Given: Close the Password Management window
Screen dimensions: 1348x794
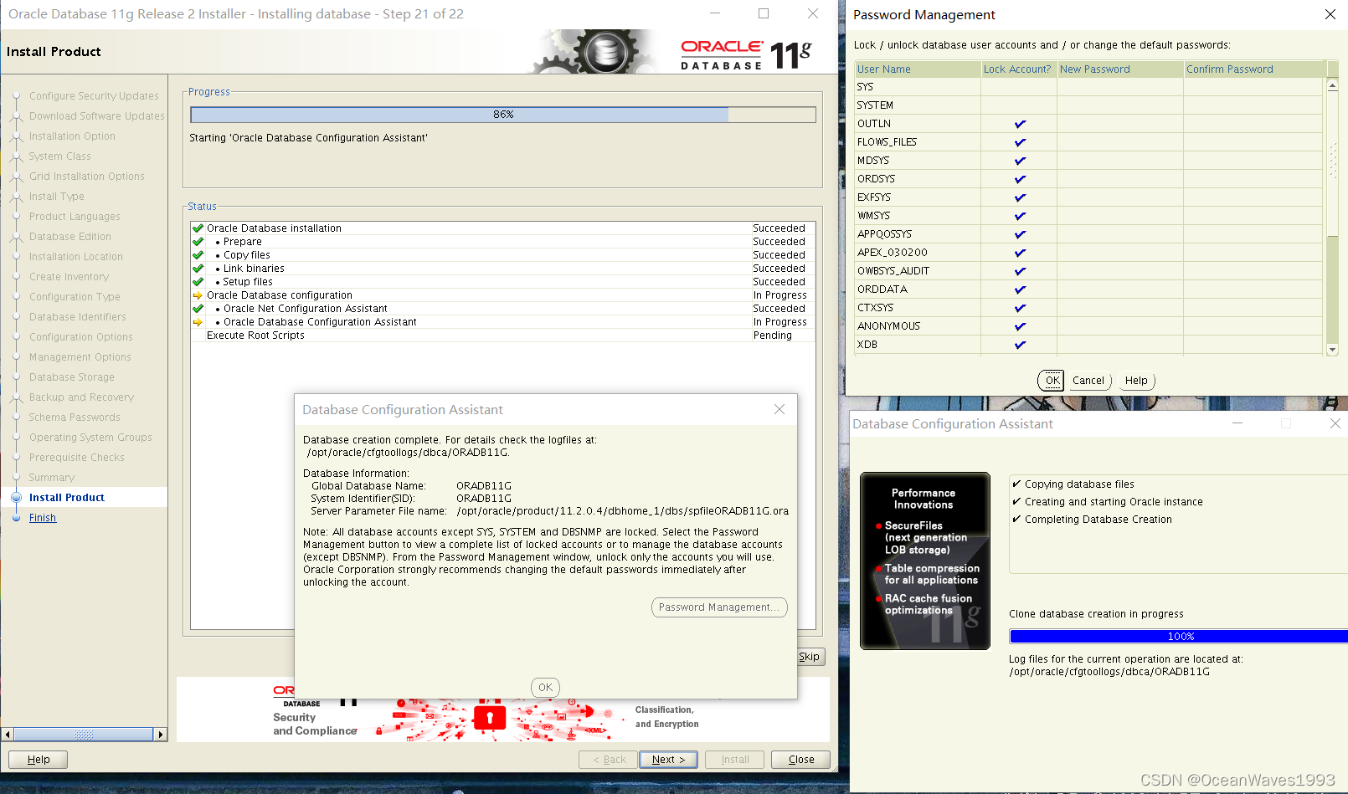Looking at the screenshot, I should pyautogui.click(x=1330, y=14).
